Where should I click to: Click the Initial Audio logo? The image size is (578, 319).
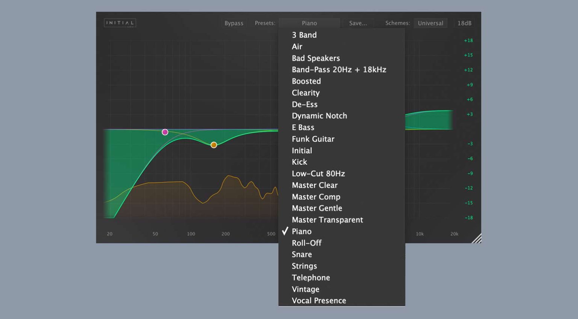pos(120,23)
